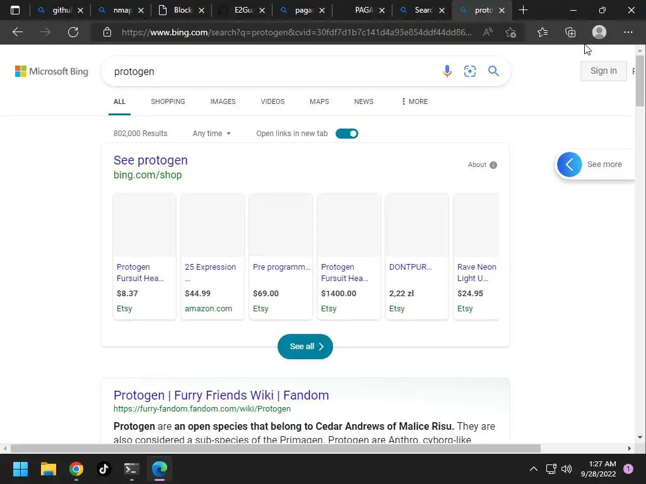Screen dimensions: 646x484
Task: Open File Explorer from taskbar
Action: tap(48, 469)
